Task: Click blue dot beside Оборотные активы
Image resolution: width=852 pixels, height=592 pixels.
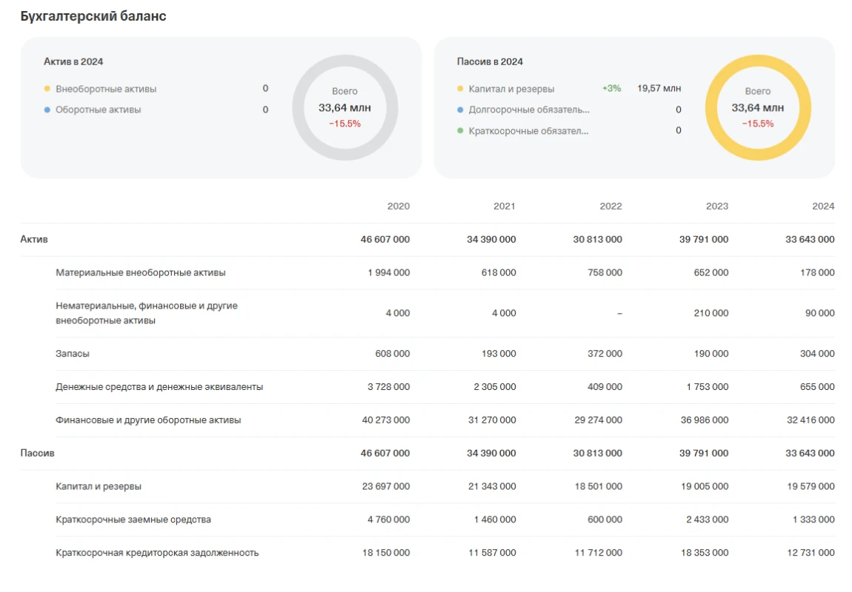Action: tap(47, 110)
